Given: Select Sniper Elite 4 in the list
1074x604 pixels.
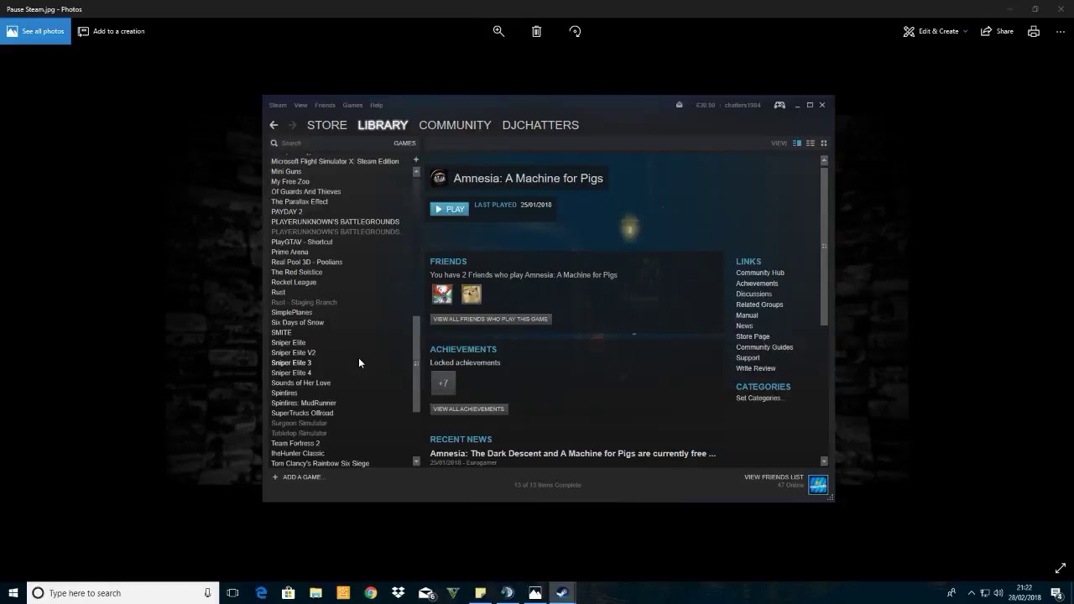Looking at the screenshot, I should click(x=291, y=372).
